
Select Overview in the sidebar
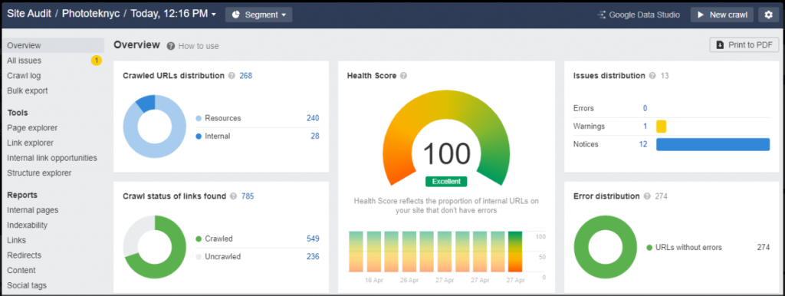[53, 45]
